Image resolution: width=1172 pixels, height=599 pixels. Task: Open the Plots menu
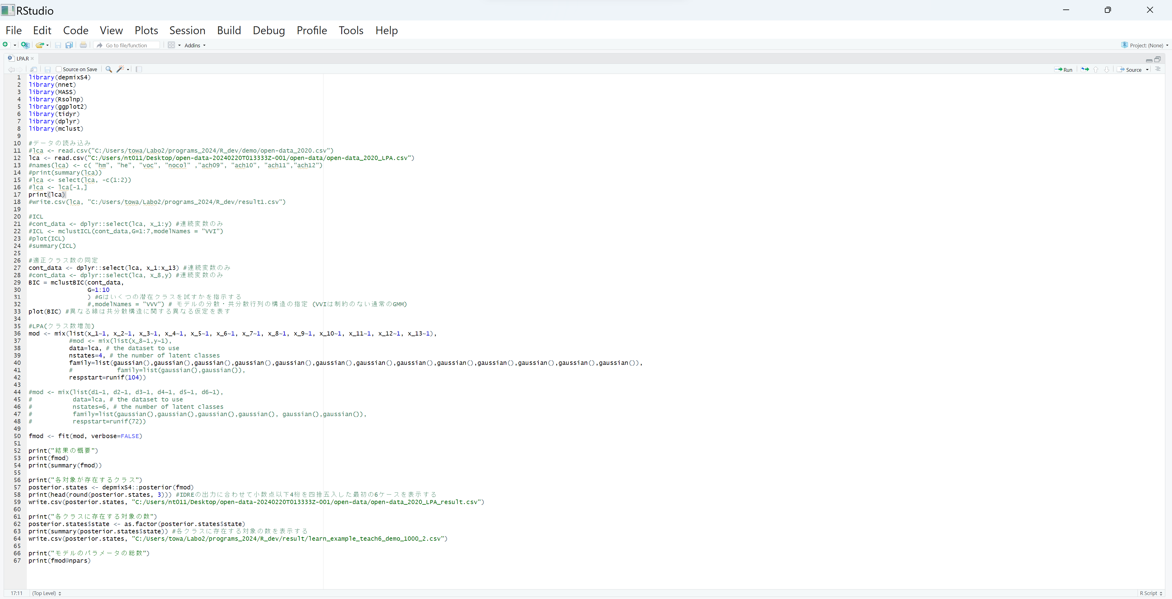(146, 31)
